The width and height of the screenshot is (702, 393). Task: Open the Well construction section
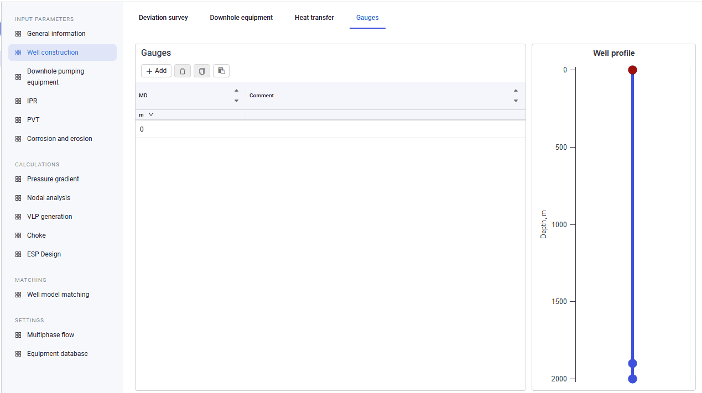tap(63, 53)
